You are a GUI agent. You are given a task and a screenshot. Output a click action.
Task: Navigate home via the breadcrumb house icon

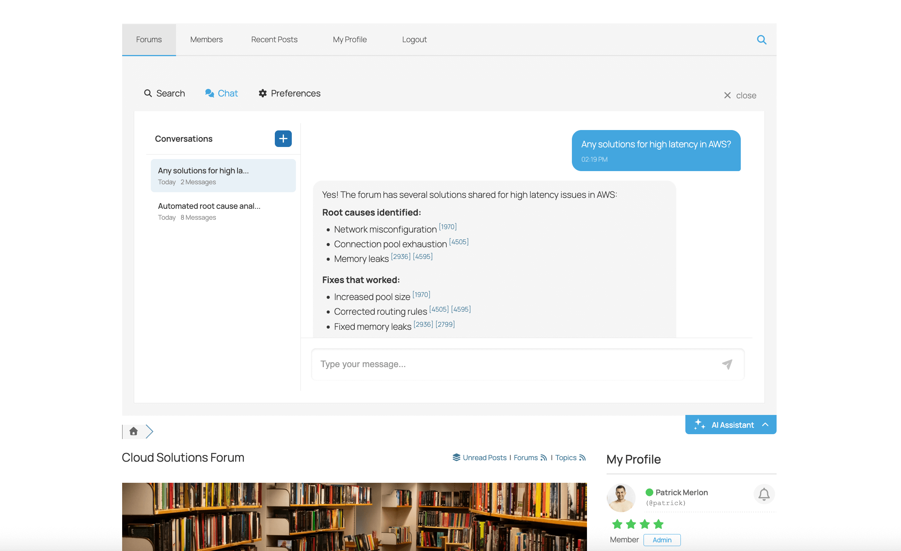pyautogui.click(x=133, y=431)
